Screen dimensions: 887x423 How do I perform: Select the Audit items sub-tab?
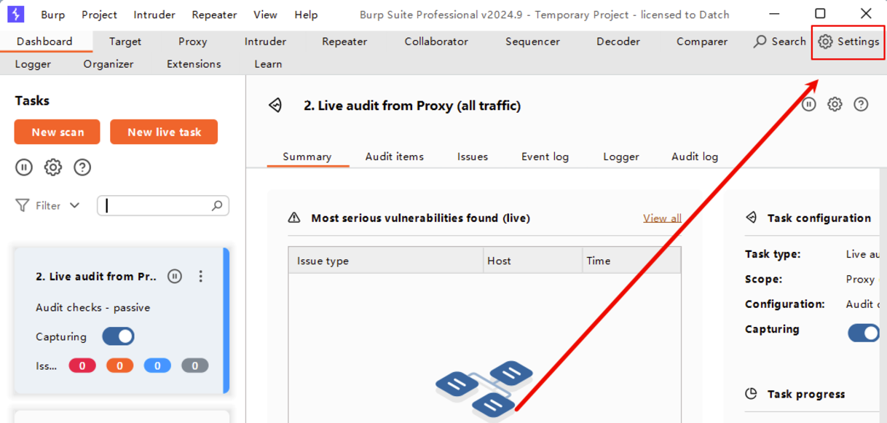395,157
